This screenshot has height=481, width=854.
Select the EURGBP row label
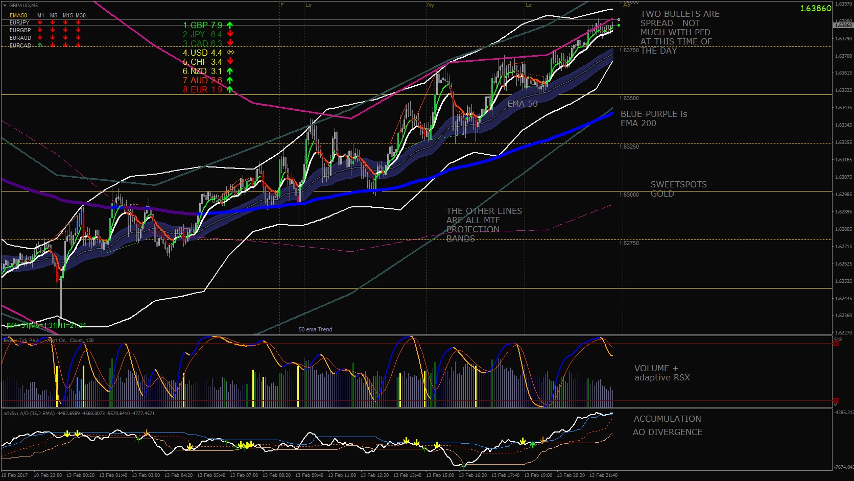(20, 30)
